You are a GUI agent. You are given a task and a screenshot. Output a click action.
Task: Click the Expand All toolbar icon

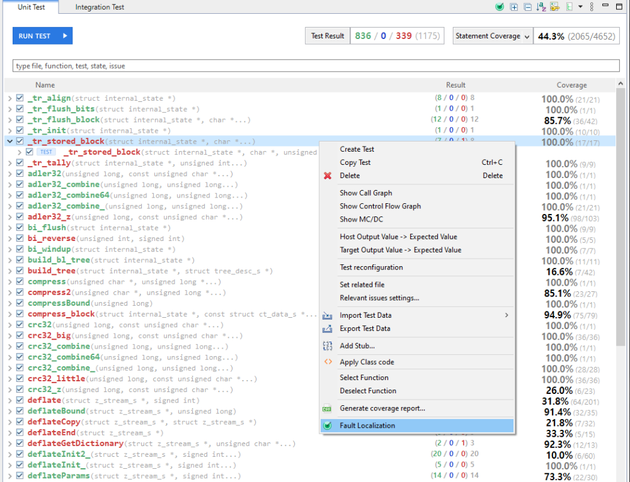514,7
